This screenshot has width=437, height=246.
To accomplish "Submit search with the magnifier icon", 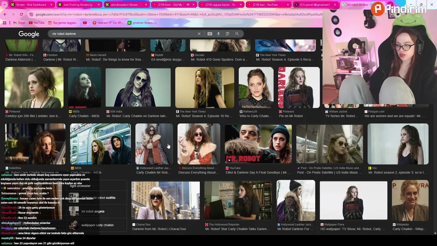I will tap(237, 34).
